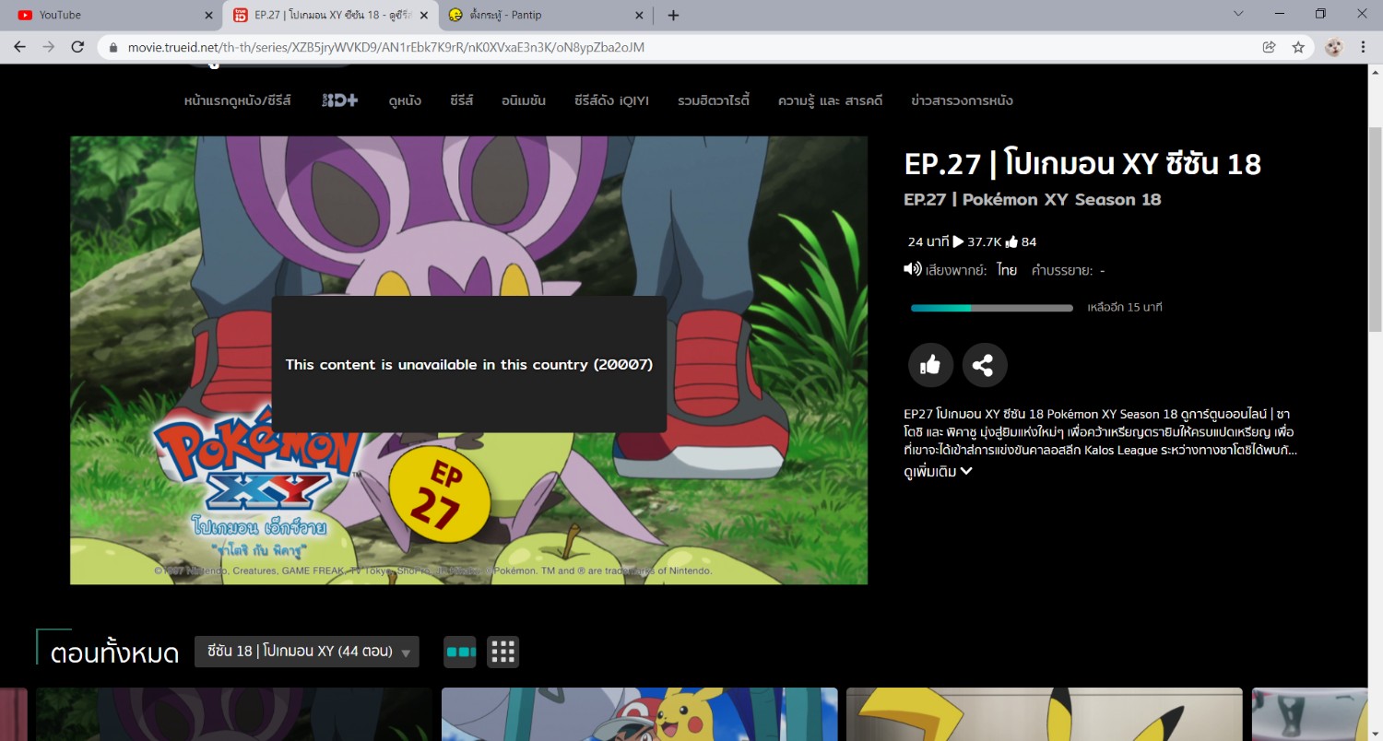Open the ซีซัน 18 season dropdown
1383x741 pixels.
coord(307,652)
